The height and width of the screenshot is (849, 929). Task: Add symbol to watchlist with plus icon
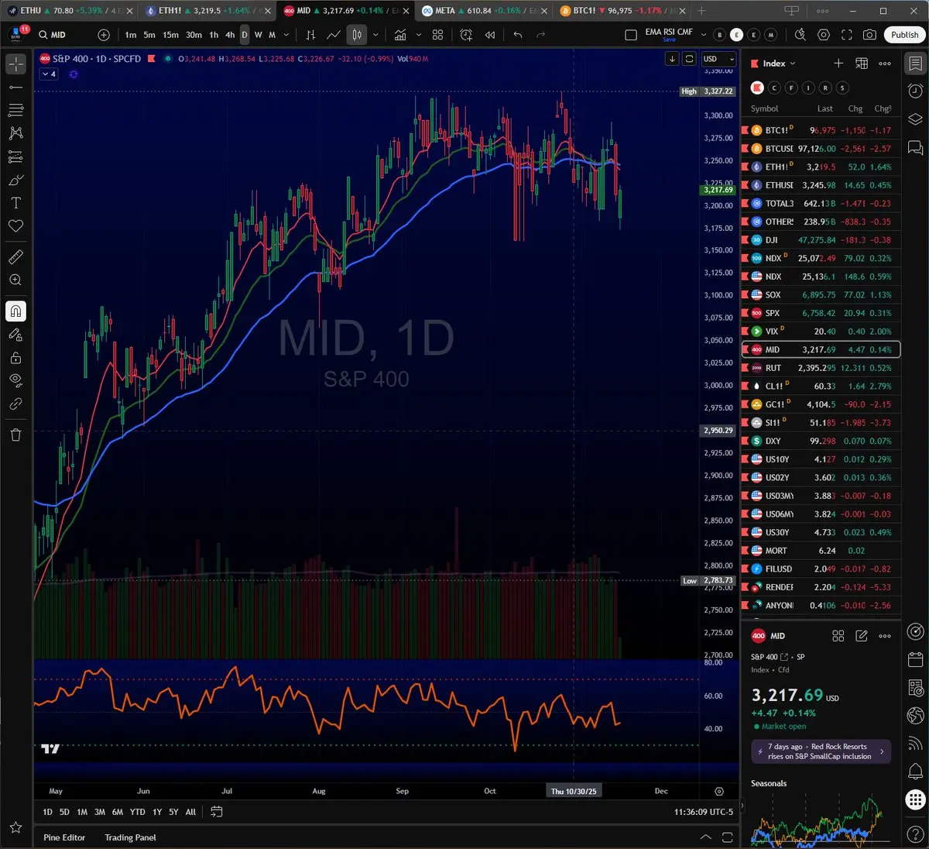tap(838, 64)
